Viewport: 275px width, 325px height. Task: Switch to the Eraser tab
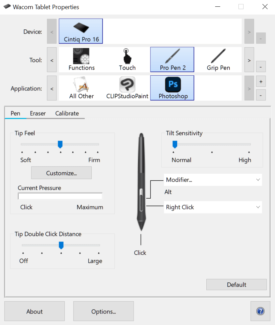pos(38,113)
